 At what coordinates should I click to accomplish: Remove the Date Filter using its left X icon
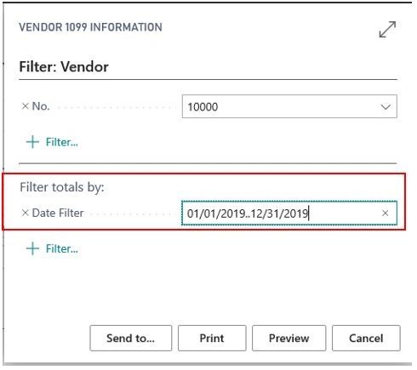coord(26,213)
